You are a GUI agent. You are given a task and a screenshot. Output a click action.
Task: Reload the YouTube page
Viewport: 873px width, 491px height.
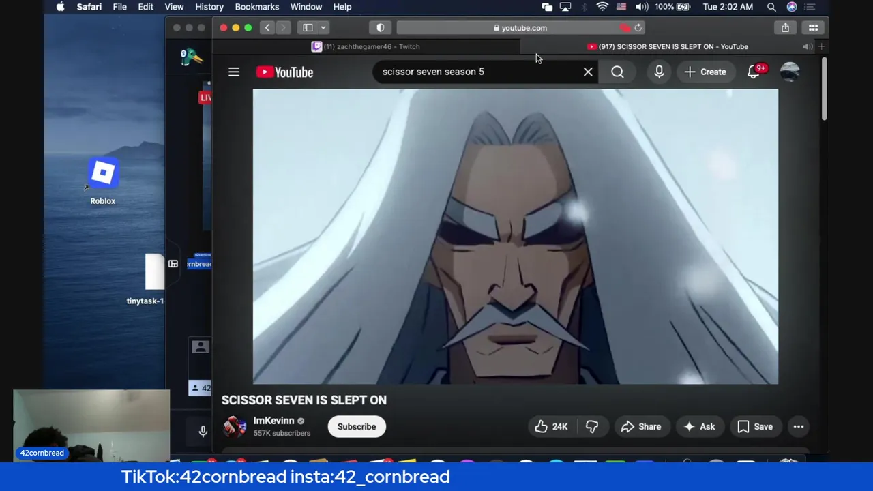click(x=638, y=28)
